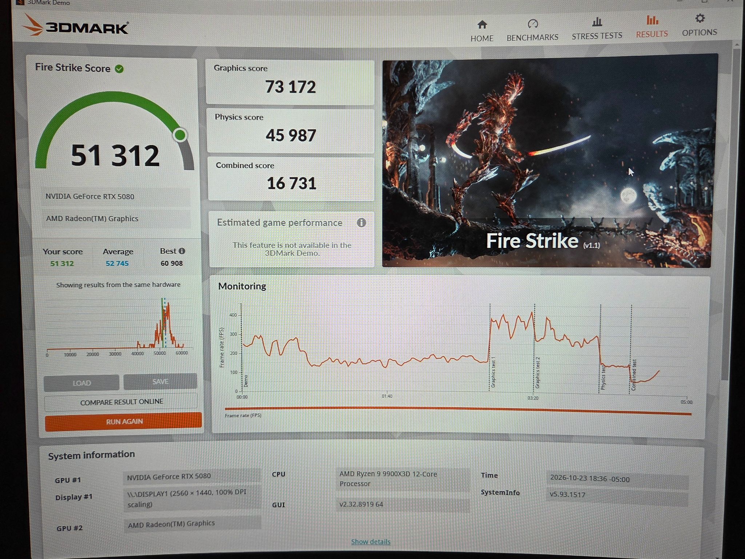Click the Graphics test 2 marker in chart
The height and width of the screenshot is (559, 745).
537,372
